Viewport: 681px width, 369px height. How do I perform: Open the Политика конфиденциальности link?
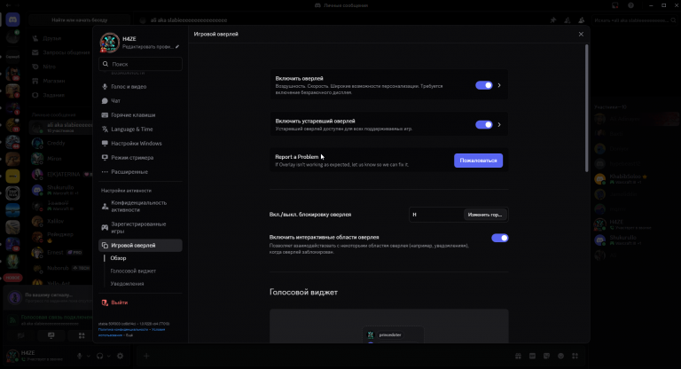tap(123, 329)
